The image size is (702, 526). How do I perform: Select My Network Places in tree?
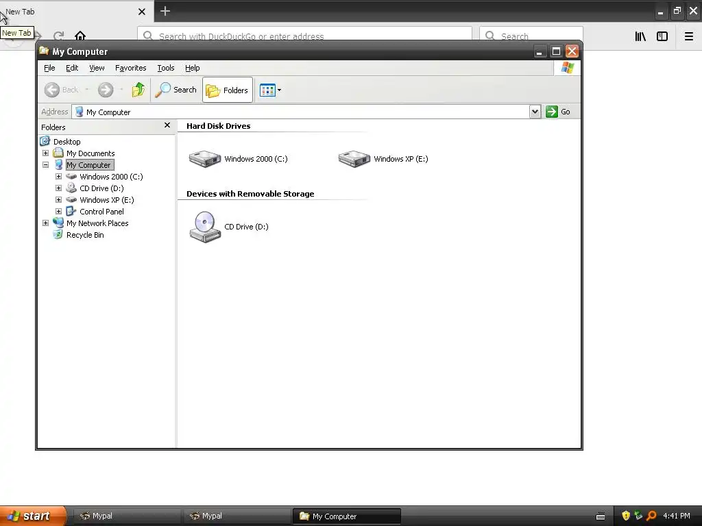click(x=97, y=223)
